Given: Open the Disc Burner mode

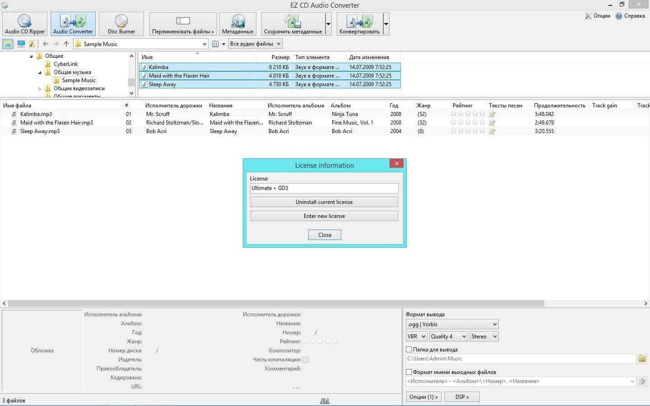Looking at the screenshot, I should [121, 24].
